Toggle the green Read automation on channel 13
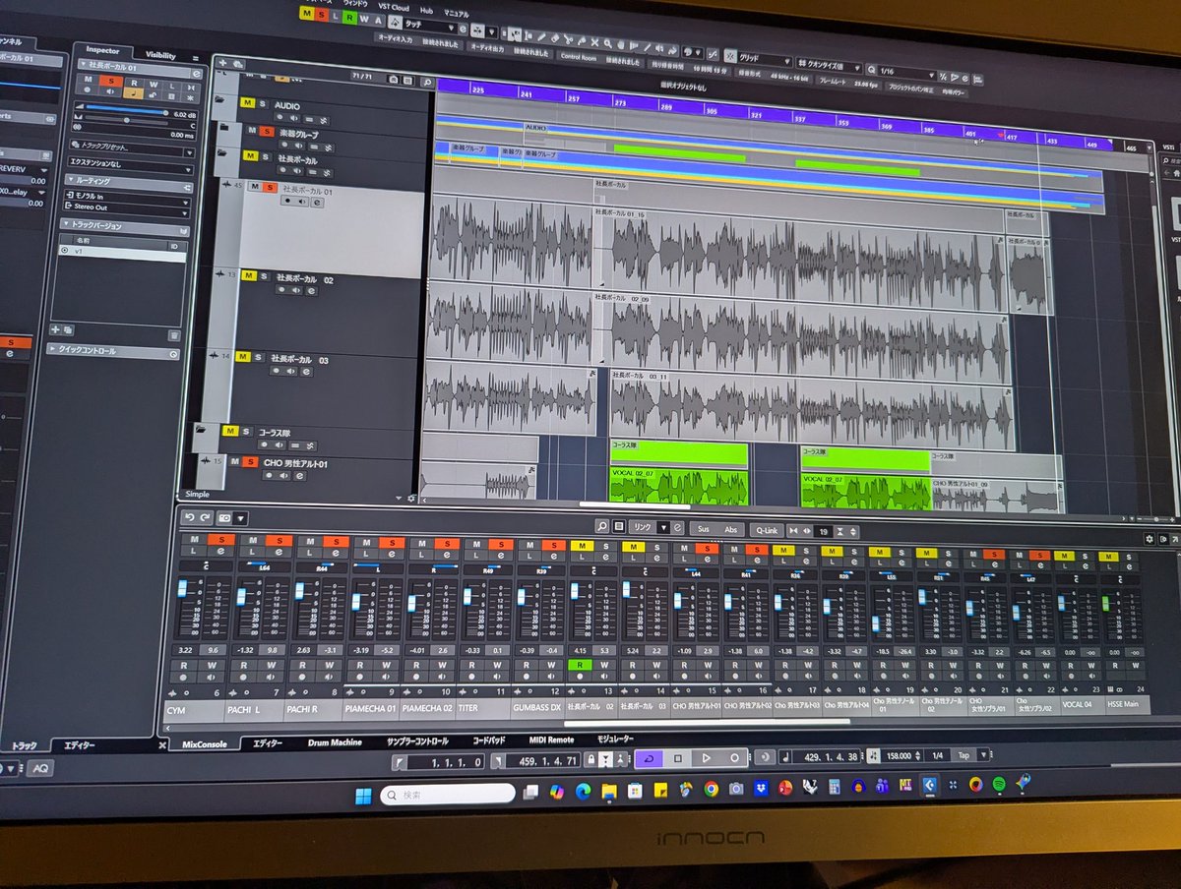The image size is (1181, 889). pos(581,665)
